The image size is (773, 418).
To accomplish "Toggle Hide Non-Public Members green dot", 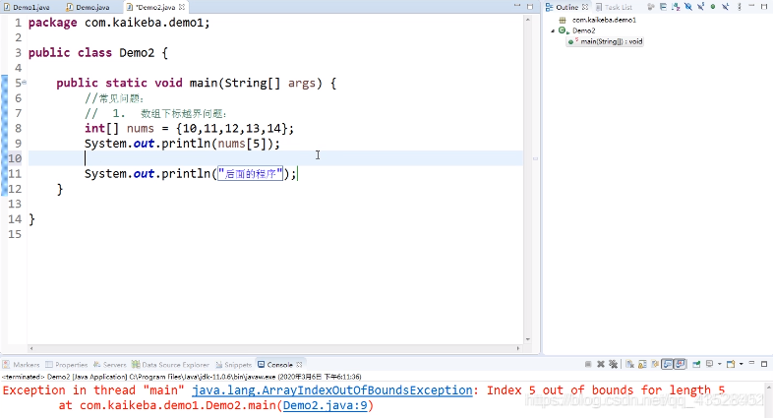I will click(713, 7).
